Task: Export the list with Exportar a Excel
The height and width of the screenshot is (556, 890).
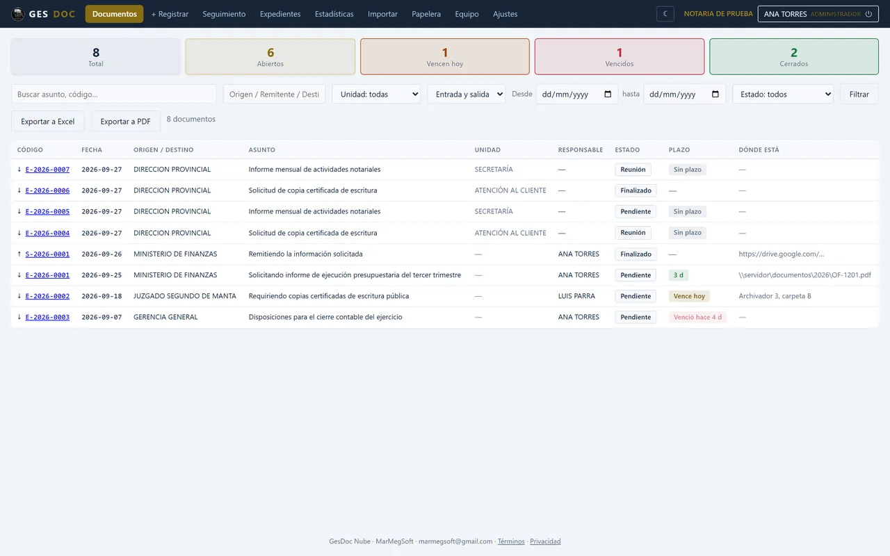Action: pos(48,122)
